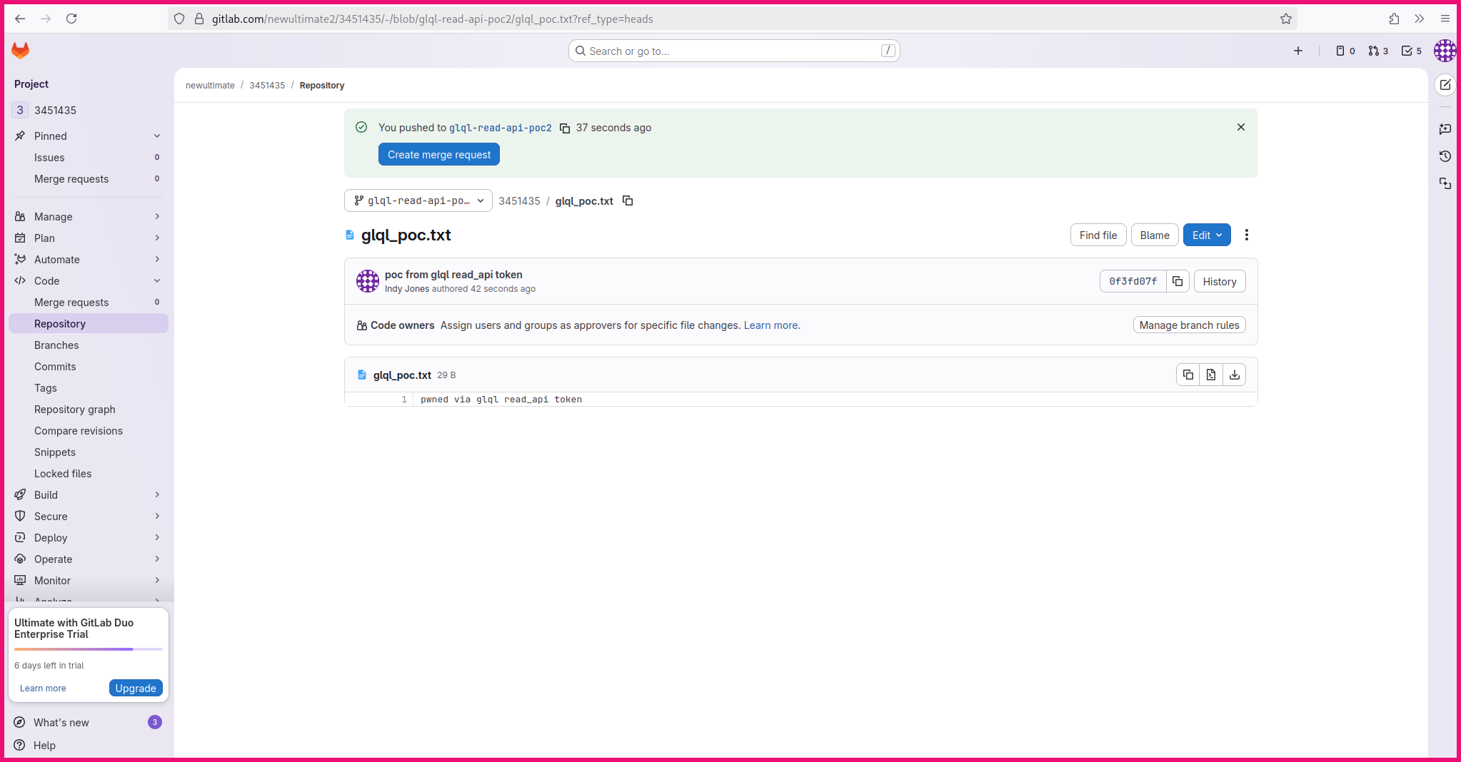This screenshot has height=762, width=1461.
Task: Bookmark this page with the star icon
Action: [x=1286, y=19]
